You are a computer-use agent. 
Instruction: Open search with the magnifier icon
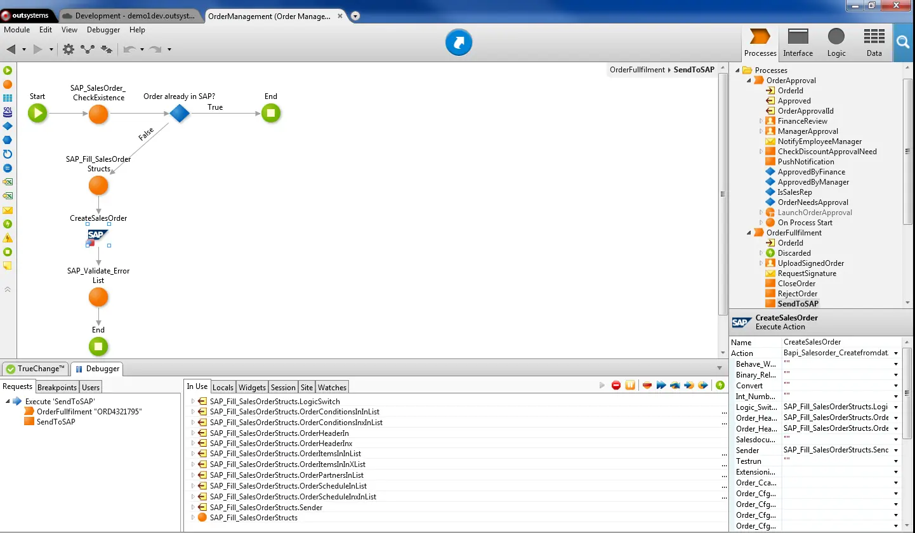[x=903, y=43]
